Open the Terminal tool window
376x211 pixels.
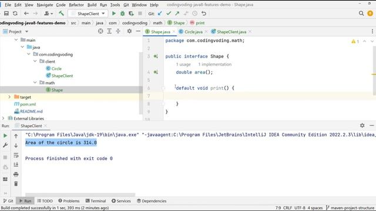pos(96,200)
